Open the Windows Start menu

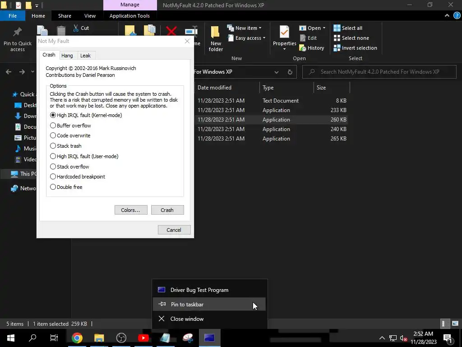11,338
